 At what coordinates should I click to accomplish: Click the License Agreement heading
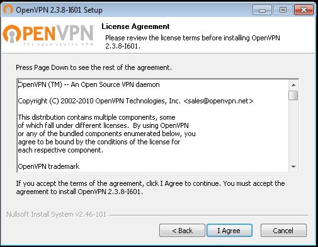135,26
